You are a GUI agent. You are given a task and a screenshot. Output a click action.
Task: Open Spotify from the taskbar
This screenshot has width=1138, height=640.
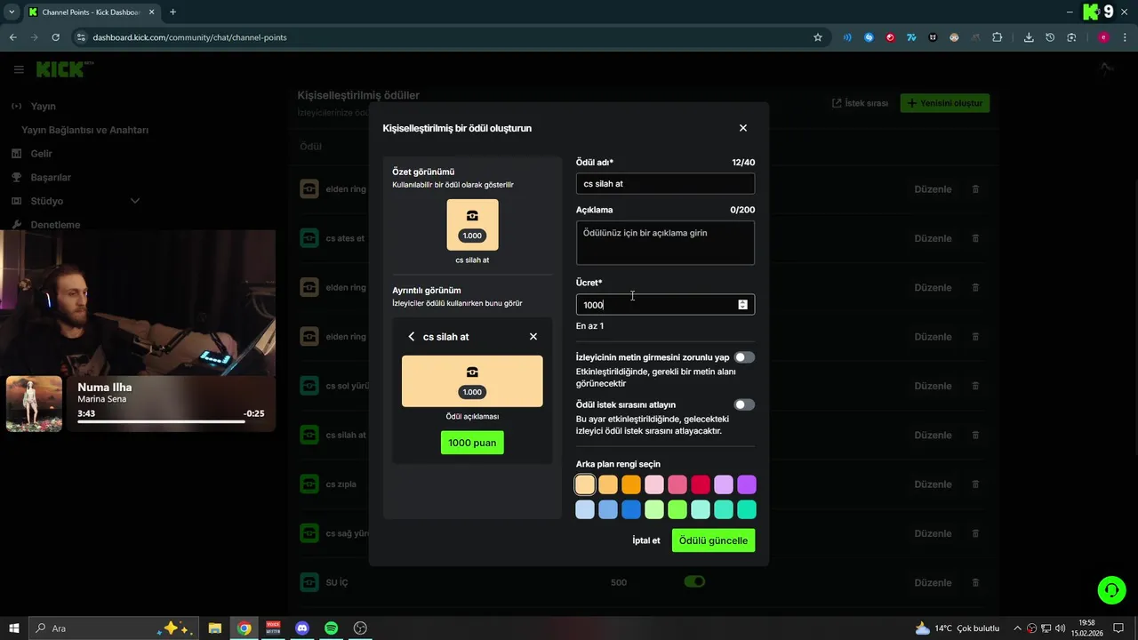coord(332,628)
